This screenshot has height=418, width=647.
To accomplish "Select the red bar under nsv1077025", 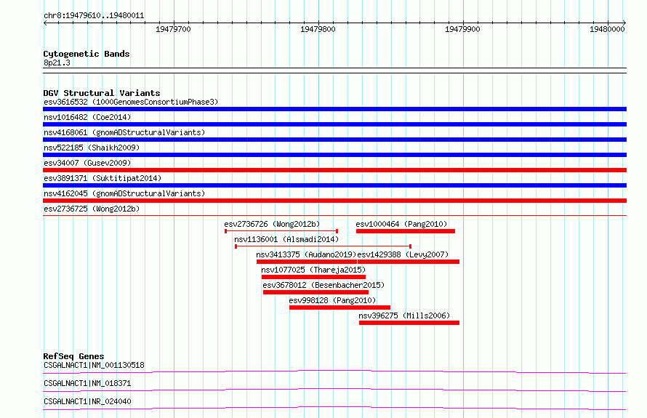I will tap(313, 277).
